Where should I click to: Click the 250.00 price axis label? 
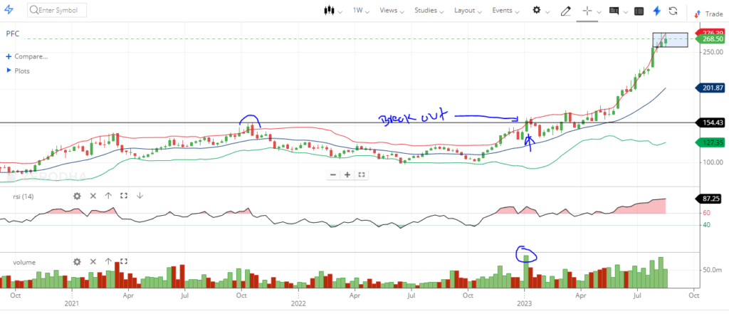(712, 52)
